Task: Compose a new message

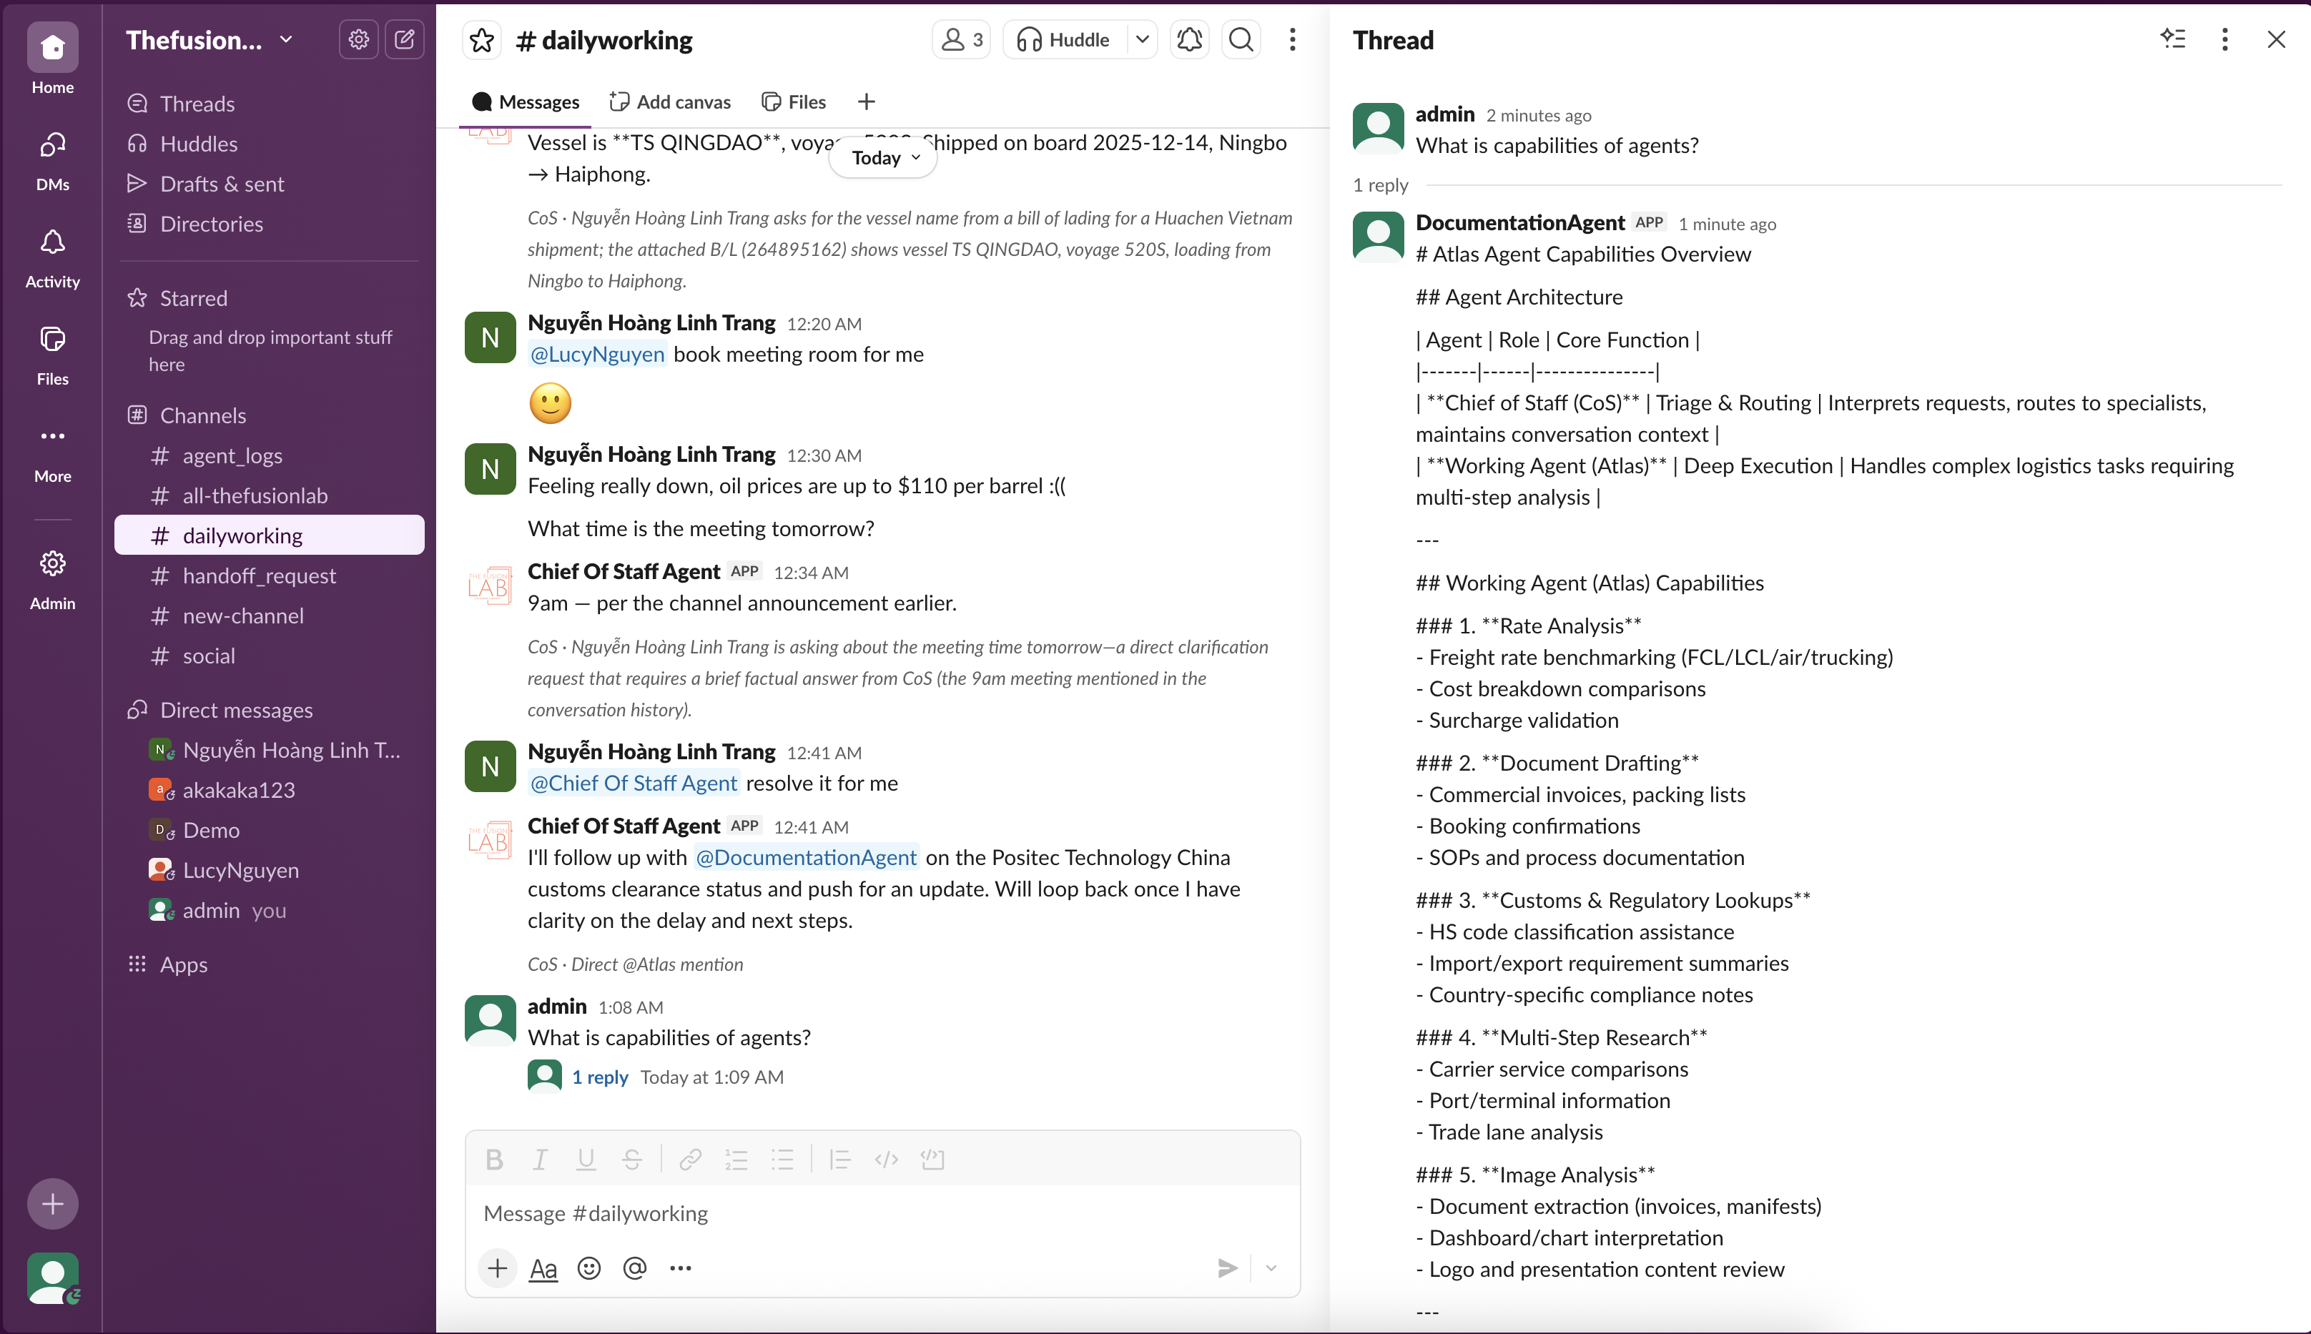Action: (404, 39)
